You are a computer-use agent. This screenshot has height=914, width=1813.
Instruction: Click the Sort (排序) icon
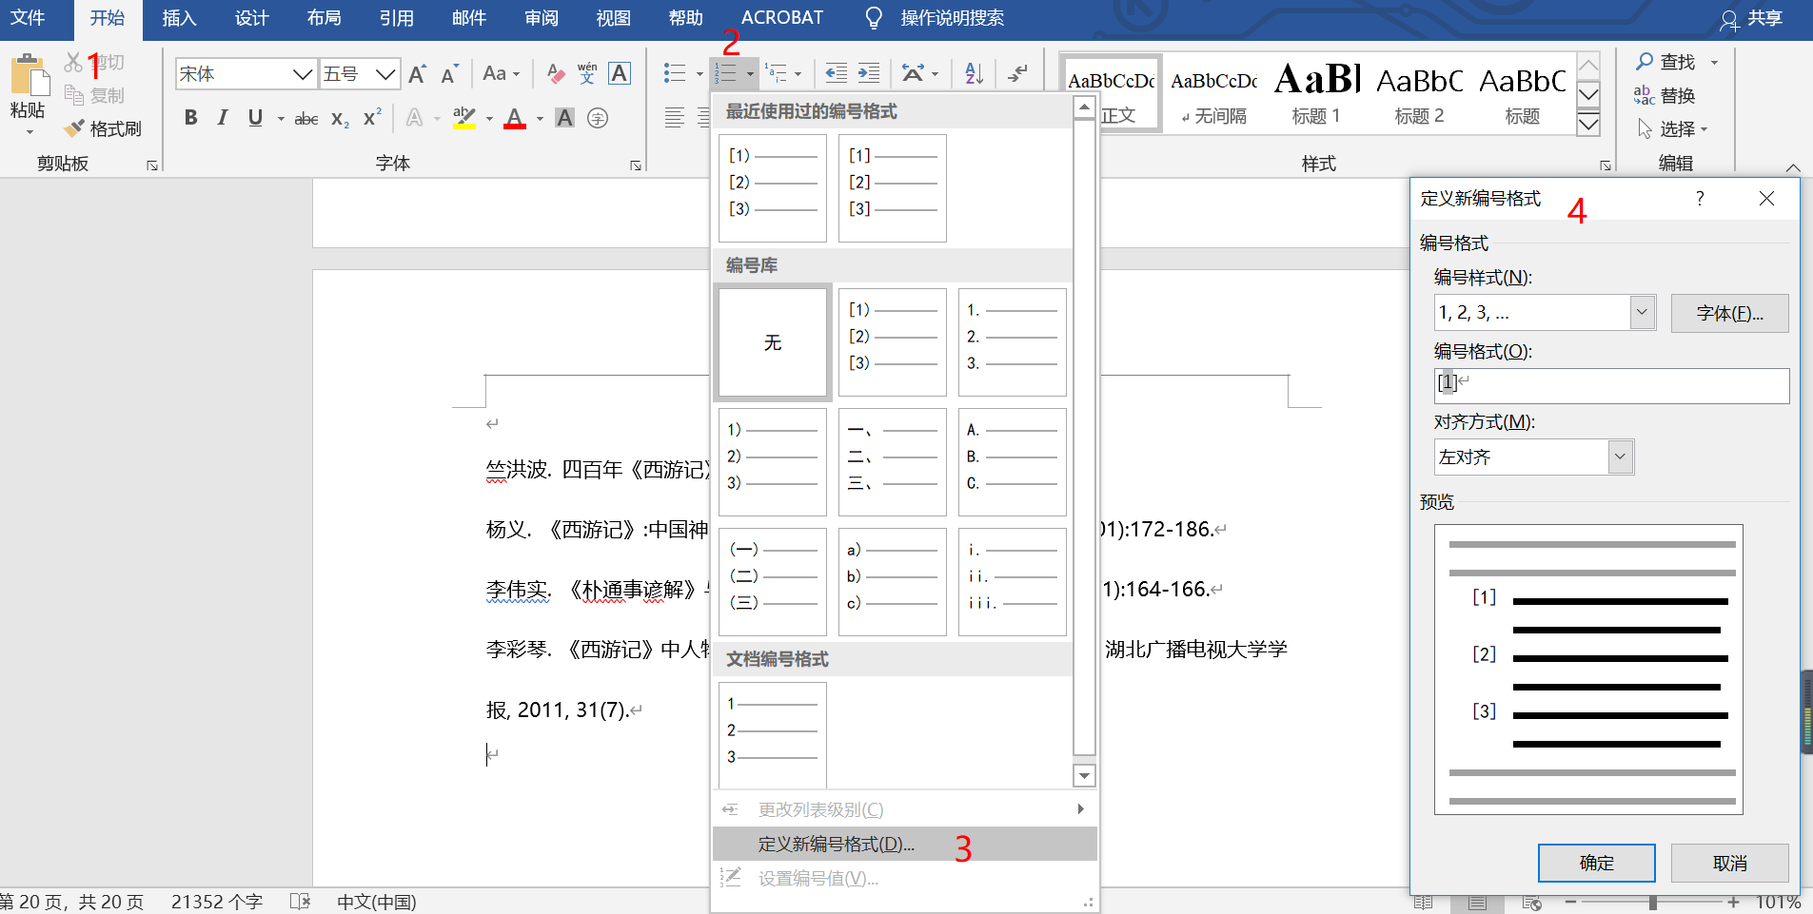(x=973, y=73)
